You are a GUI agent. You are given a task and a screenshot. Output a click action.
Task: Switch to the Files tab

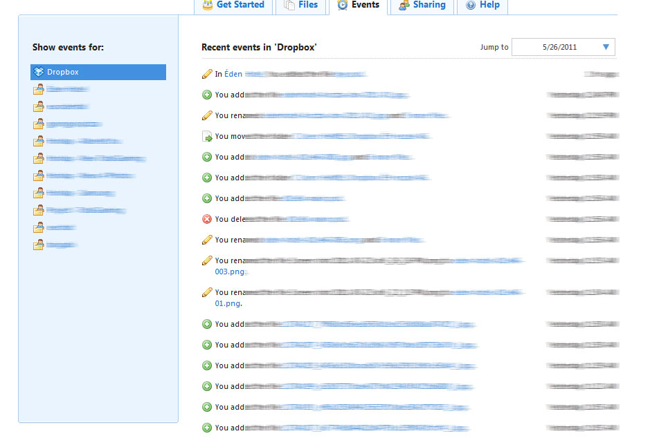(307, 5)
